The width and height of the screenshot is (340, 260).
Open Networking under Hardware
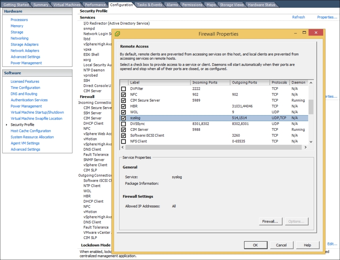(19, 38)
